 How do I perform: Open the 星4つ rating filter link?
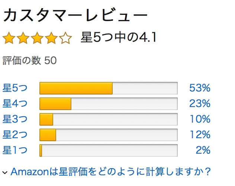(x=15, y=103)
